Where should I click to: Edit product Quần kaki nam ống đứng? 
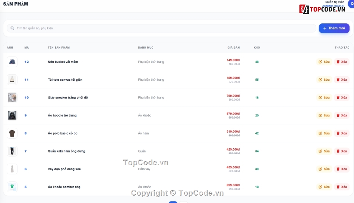click(x=324, y=151)
